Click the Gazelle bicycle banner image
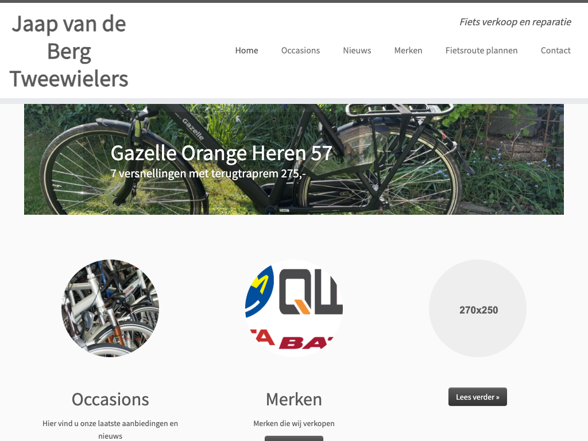 (294, 160)
